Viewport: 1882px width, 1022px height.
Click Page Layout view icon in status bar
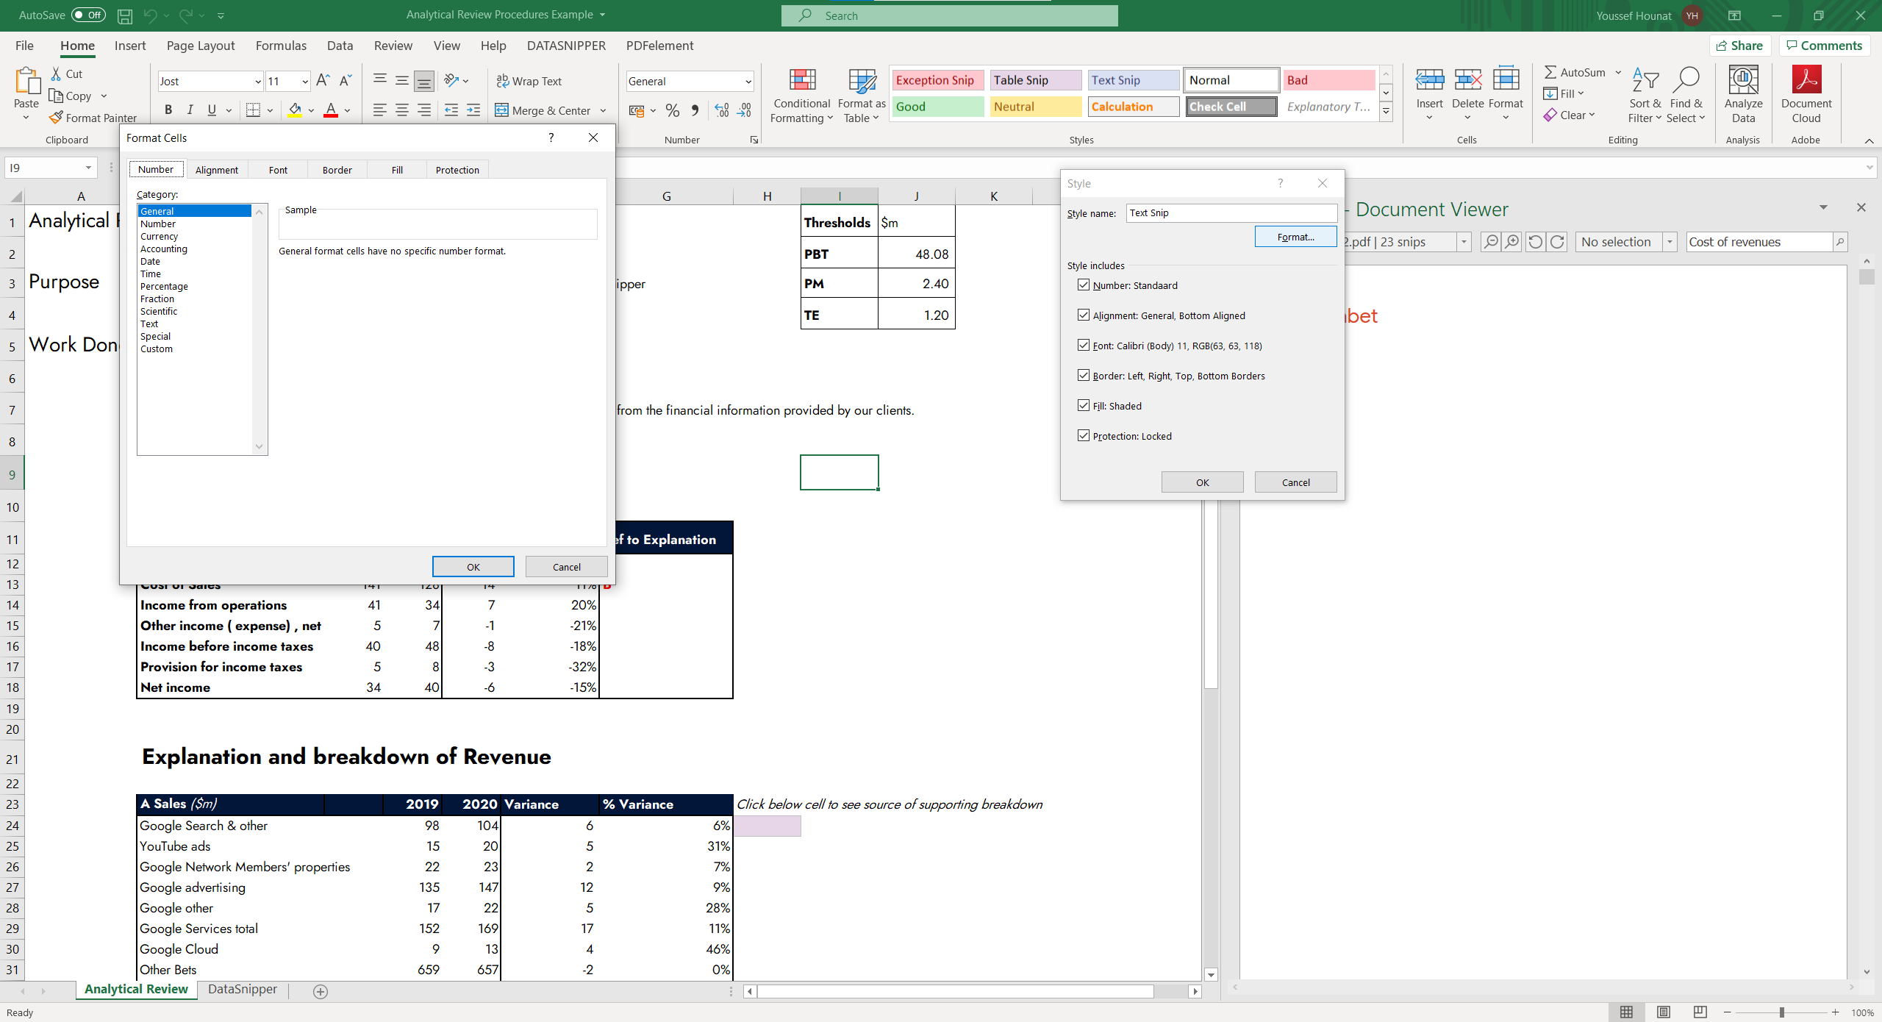pos(1664,1012)
